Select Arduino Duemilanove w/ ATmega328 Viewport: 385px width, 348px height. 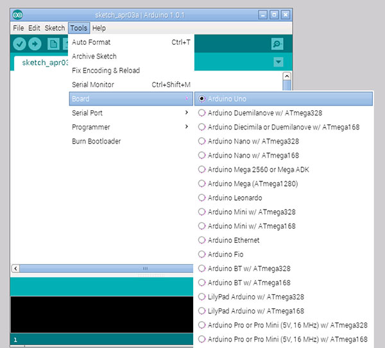tap(284, 113)
